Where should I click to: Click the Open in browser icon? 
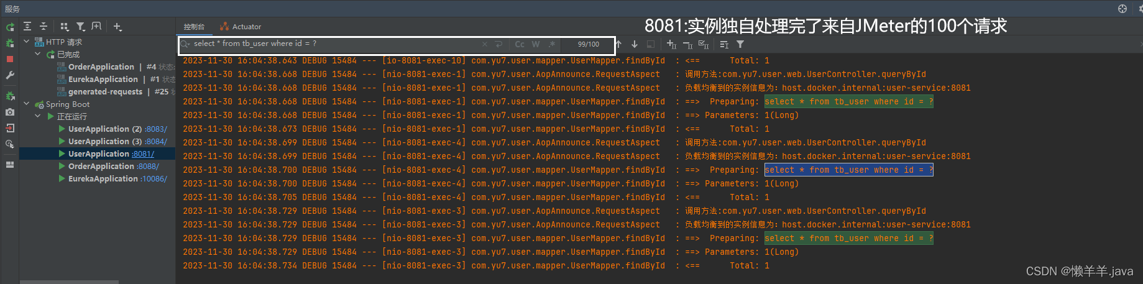[x=10, y=144]
